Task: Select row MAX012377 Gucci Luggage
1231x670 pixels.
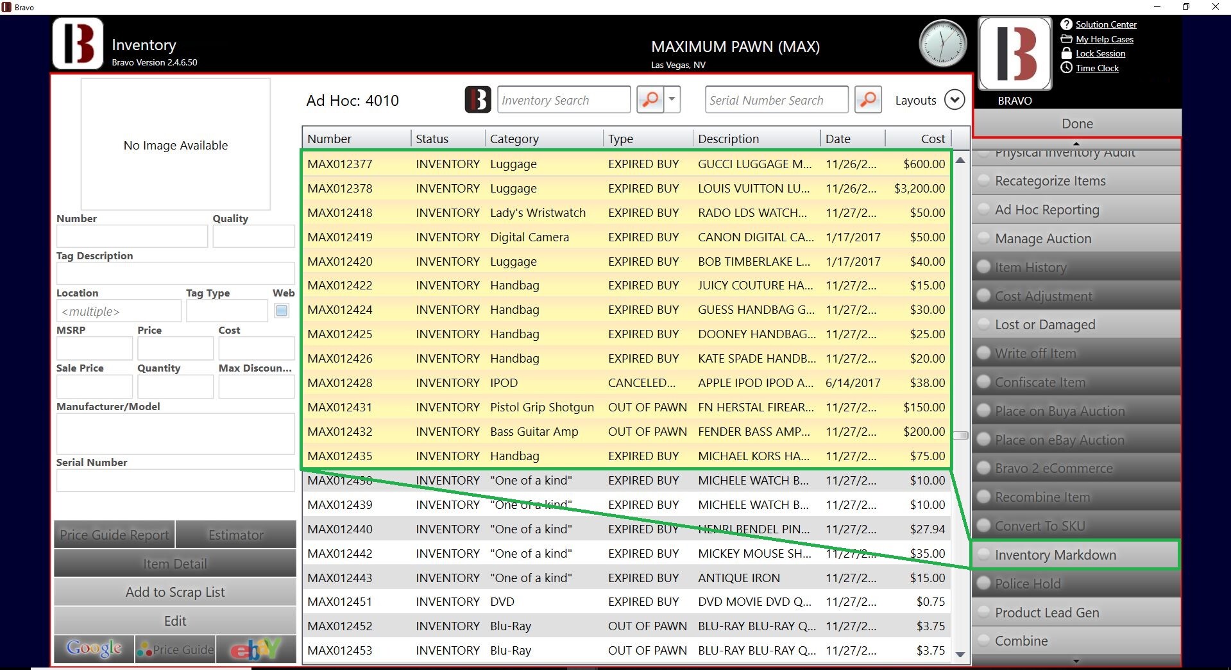Action: [x=626, y=164]
